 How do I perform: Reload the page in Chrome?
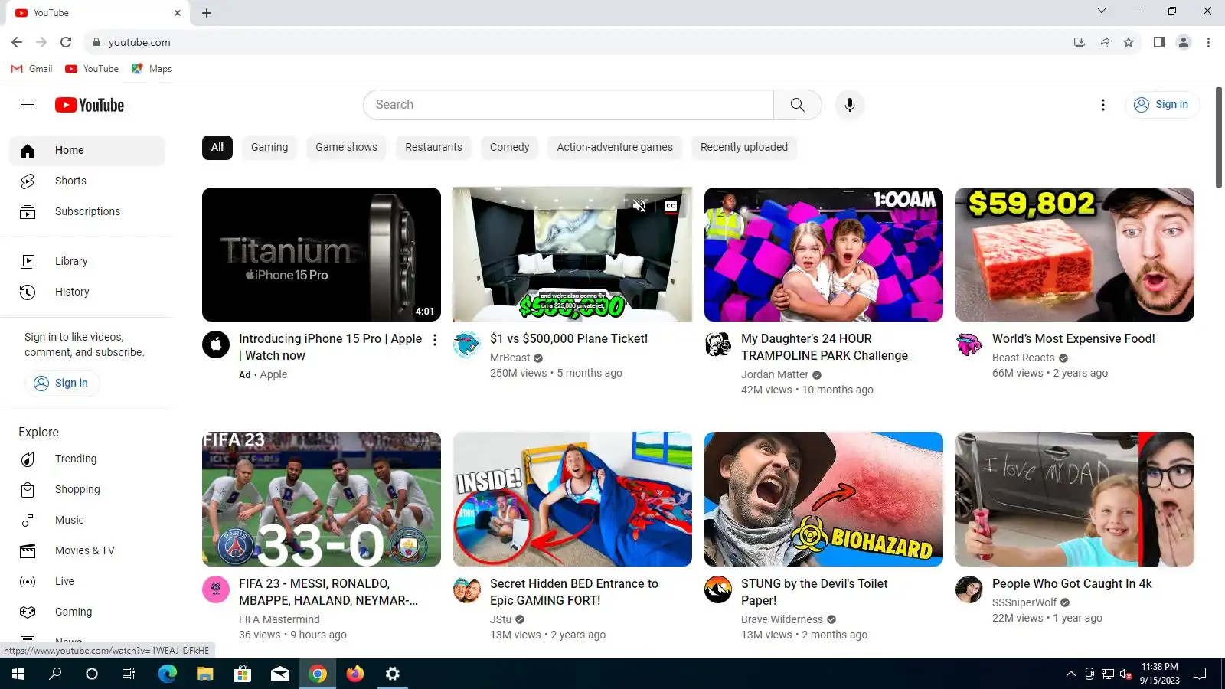click(66, 42)
